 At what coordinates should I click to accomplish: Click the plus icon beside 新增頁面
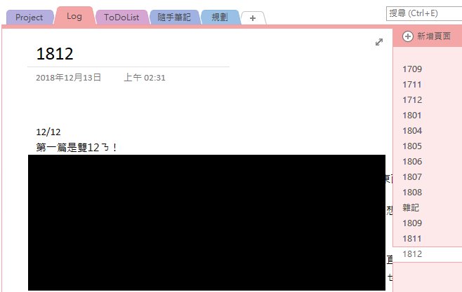pyautogui.click(x=408, y=36)
